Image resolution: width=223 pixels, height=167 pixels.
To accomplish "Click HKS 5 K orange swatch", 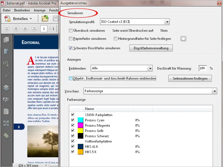I will [x=80, y=152].
